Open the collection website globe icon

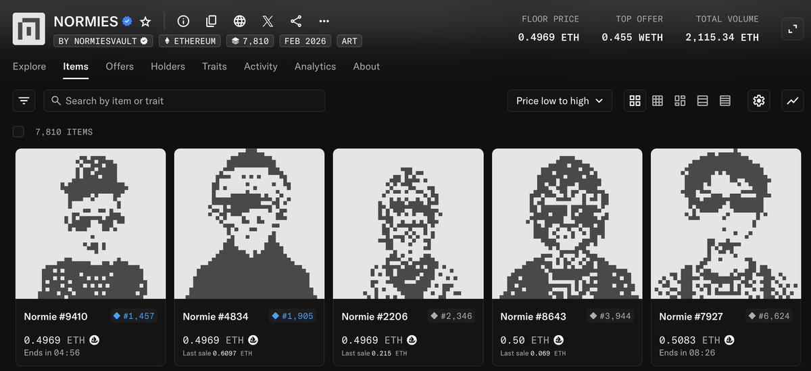[239, 21]
